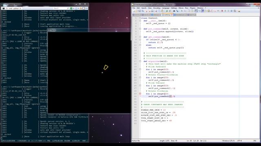Close the control.py tab with its red X
The image size is (261, 146).
[x=172, y=15]
